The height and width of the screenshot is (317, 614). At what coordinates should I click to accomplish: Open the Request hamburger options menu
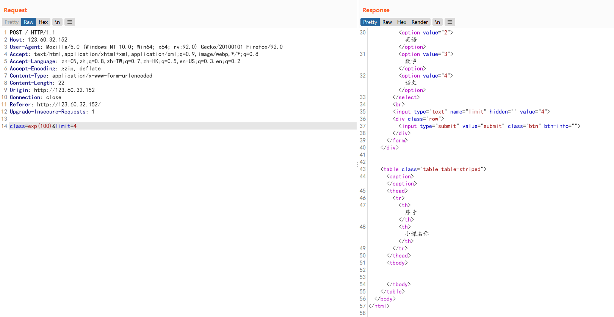pos(70,22)
